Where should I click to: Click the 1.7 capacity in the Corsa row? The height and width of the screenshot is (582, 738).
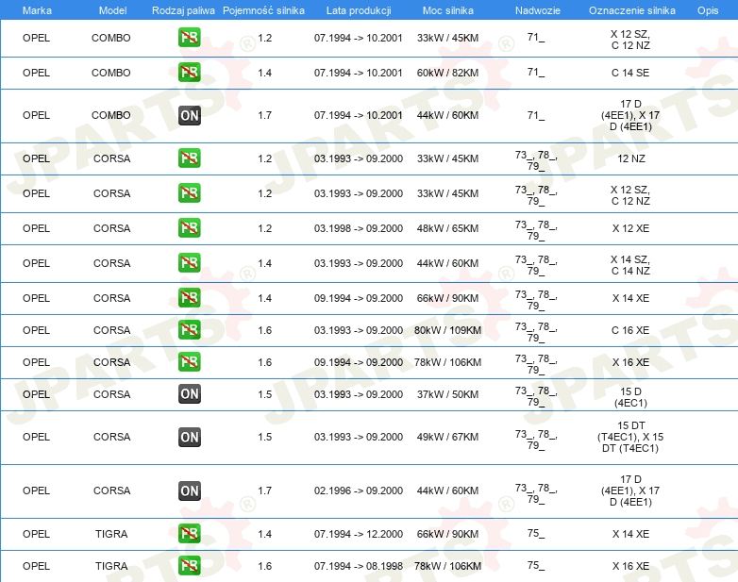[x=264, y=491]
